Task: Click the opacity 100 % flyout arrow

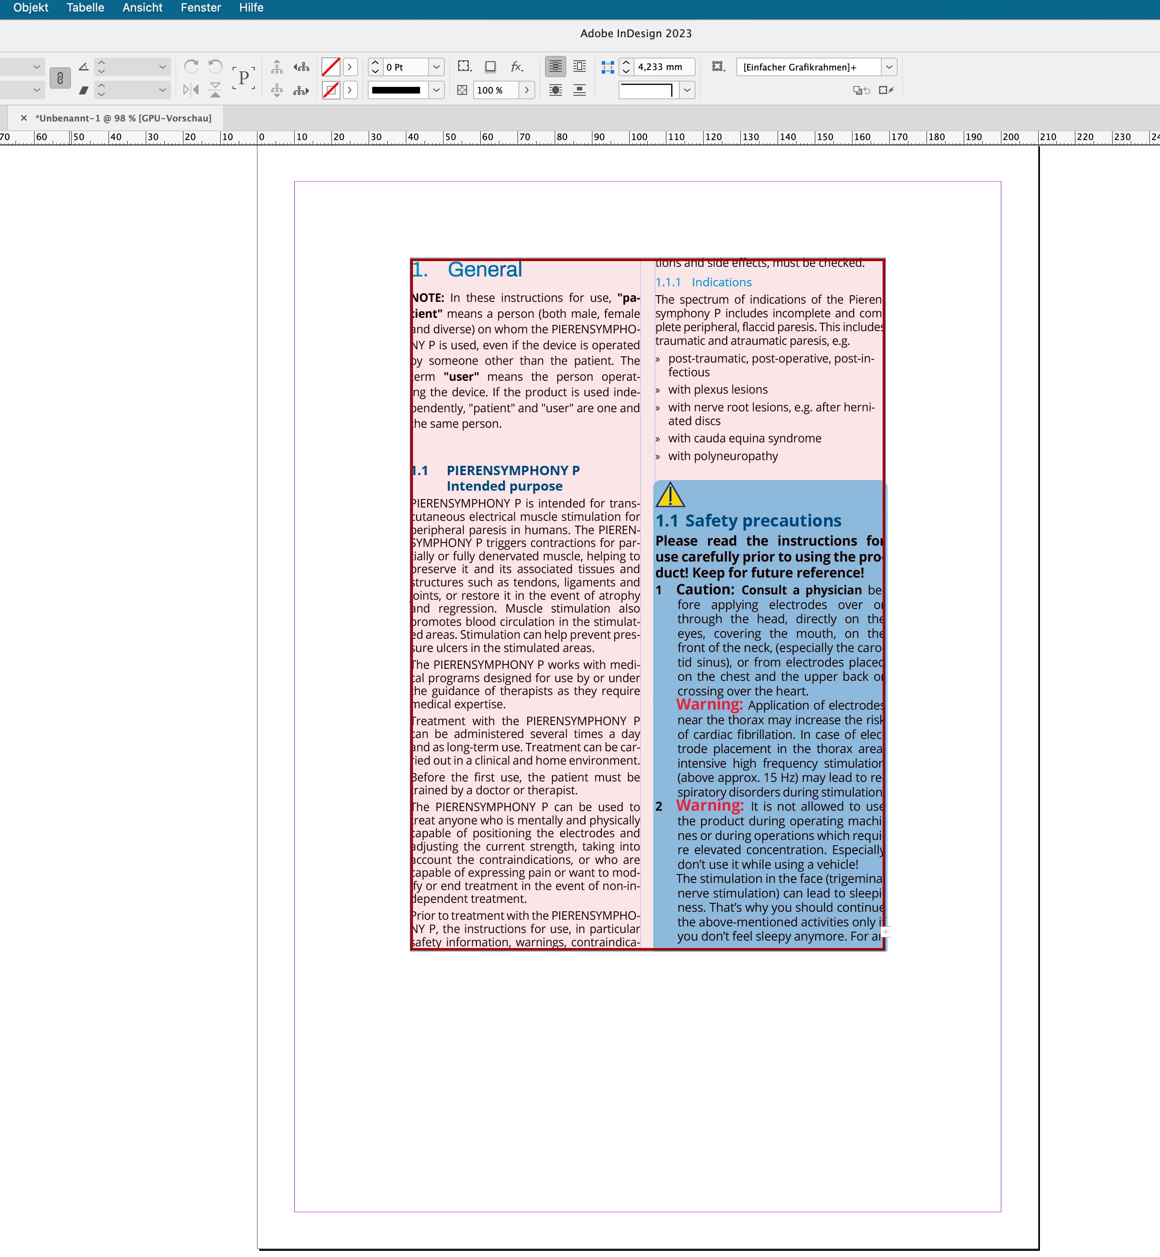Action: tap(527, 90)
